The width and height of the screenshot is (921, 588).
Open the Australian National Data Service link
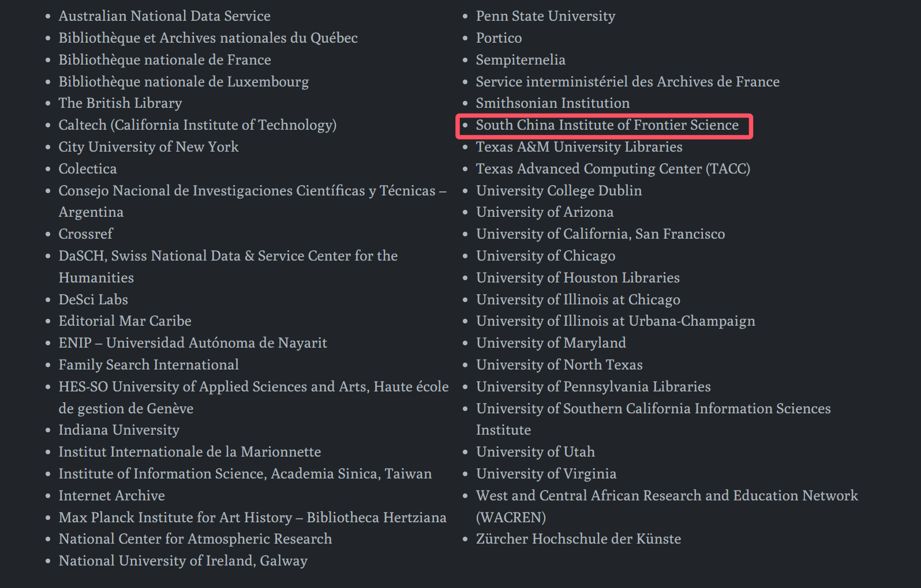pyautogui.click(x=164, y=16)
